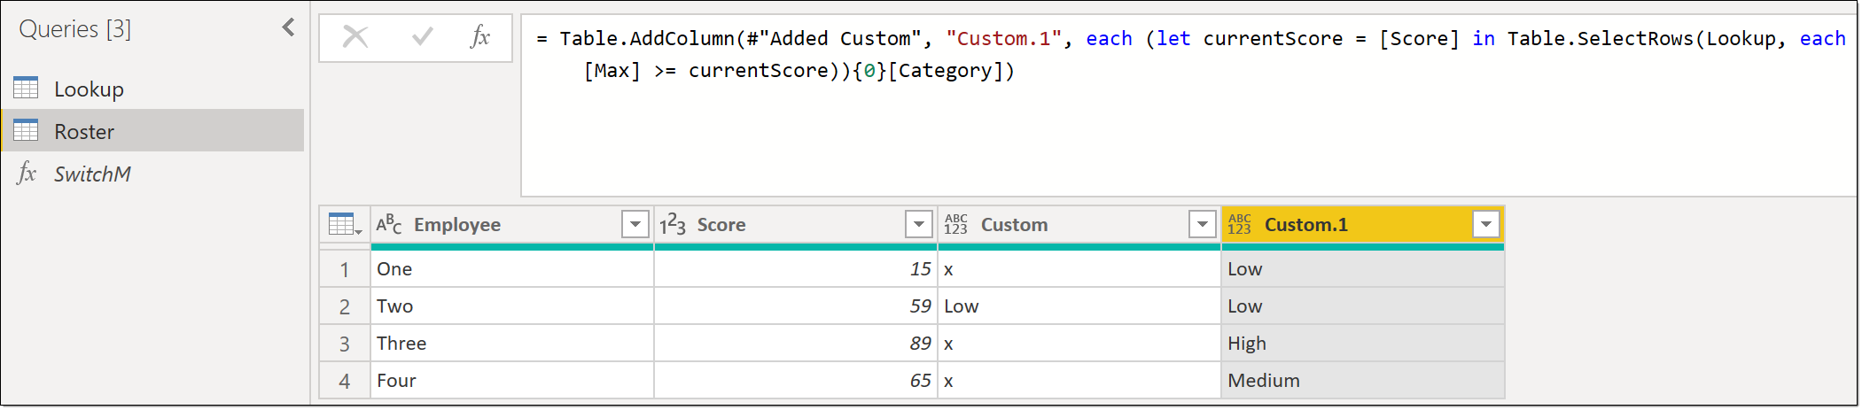Click the 'Queries [3]' pane title

[x=75, y=29]
